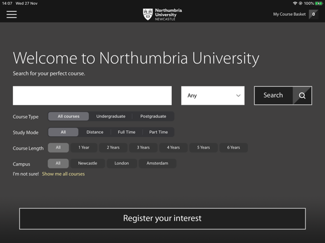Open My Course Basket
325x243 pixels.
point(289,14)
